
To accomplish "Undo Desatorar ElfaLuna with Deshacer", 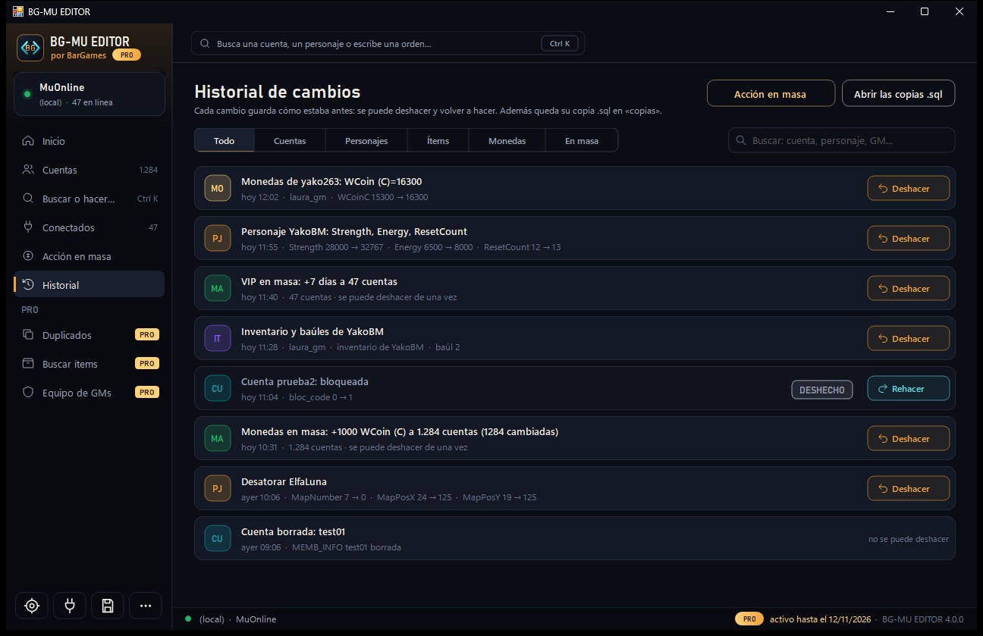I will (909, 489).
